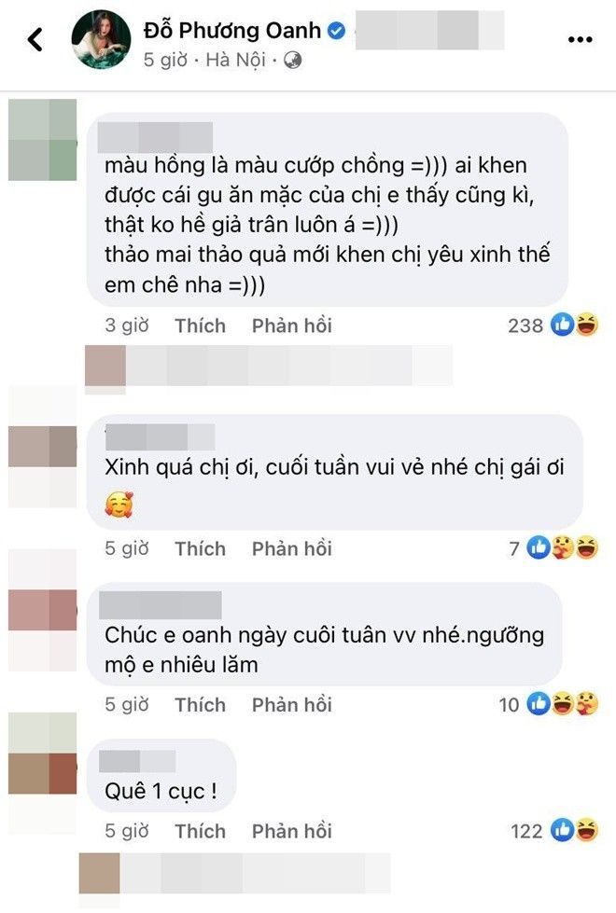Reply to the 'Quê 1 cục !' comment
The width and height of the screenshot is (616, 913).
[x=291, y=831]
